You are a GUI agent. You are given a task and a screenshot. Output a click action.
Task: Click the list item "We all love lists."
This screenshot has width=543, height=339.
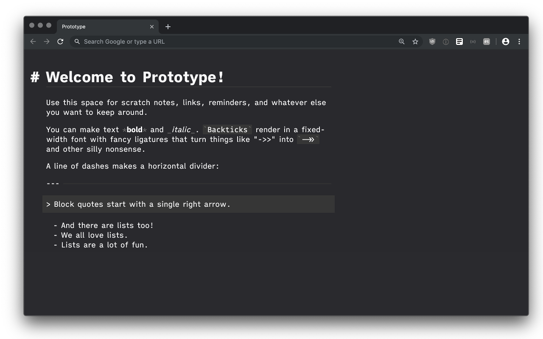pos(94,235)
